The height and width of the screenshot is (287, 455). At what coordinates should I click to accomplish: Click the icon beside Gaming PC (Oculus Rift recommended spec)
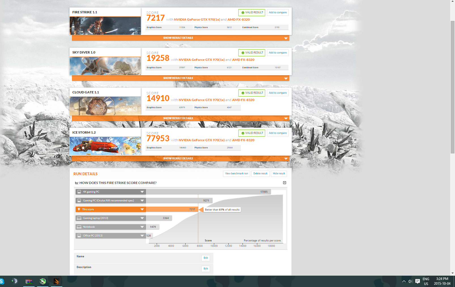click(79, 200)
